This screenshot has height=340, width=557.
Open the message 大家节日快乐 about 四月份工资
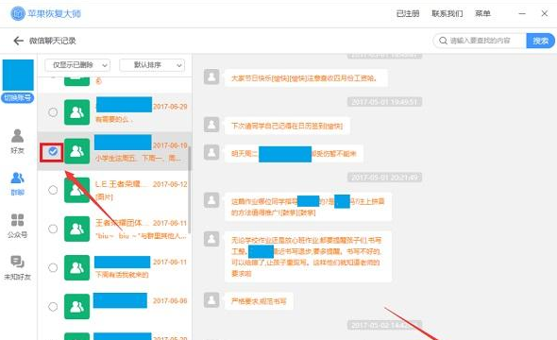pos(306,77)
